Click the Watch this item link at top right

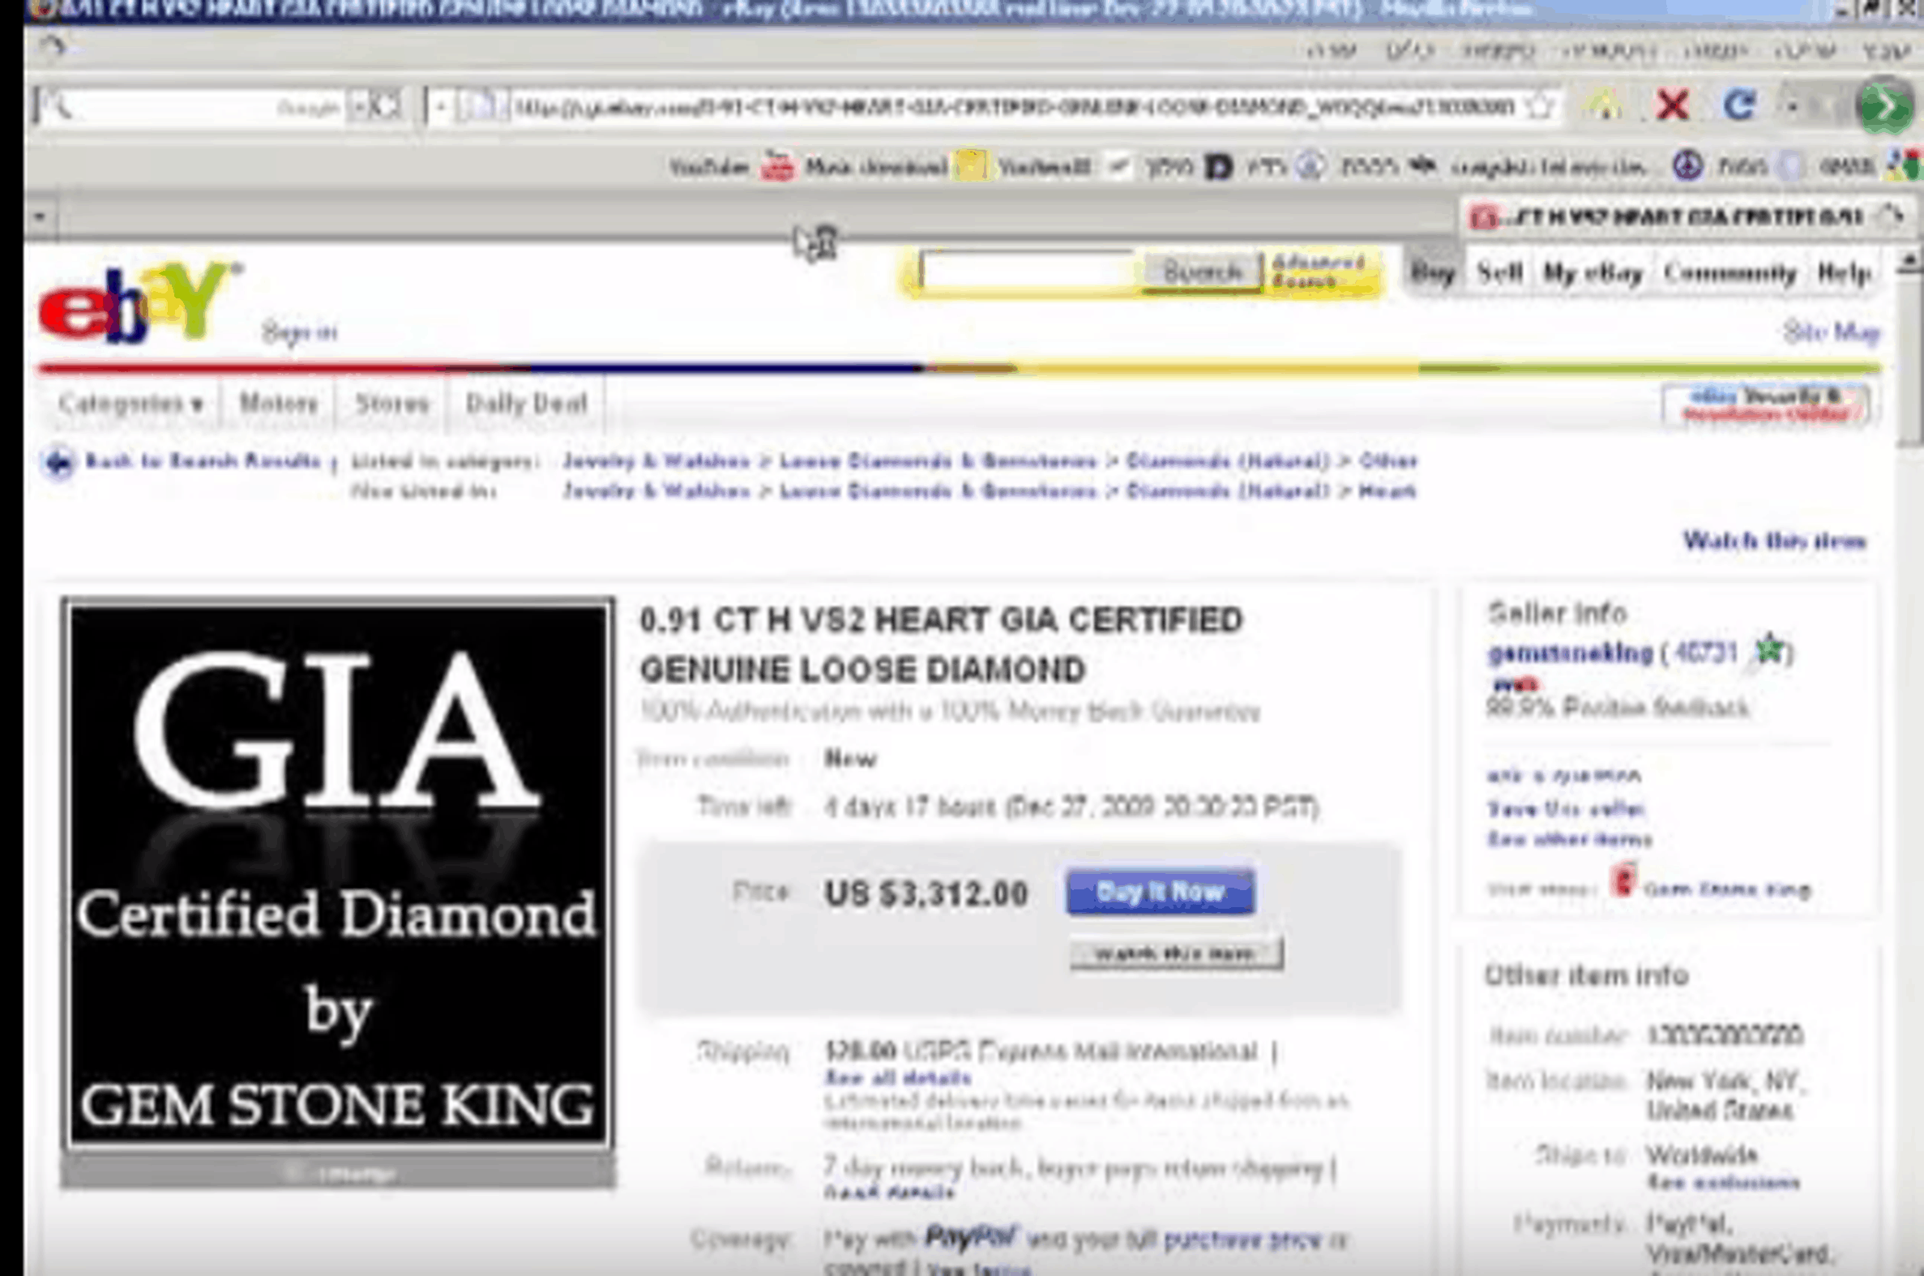pos(1774,541)
